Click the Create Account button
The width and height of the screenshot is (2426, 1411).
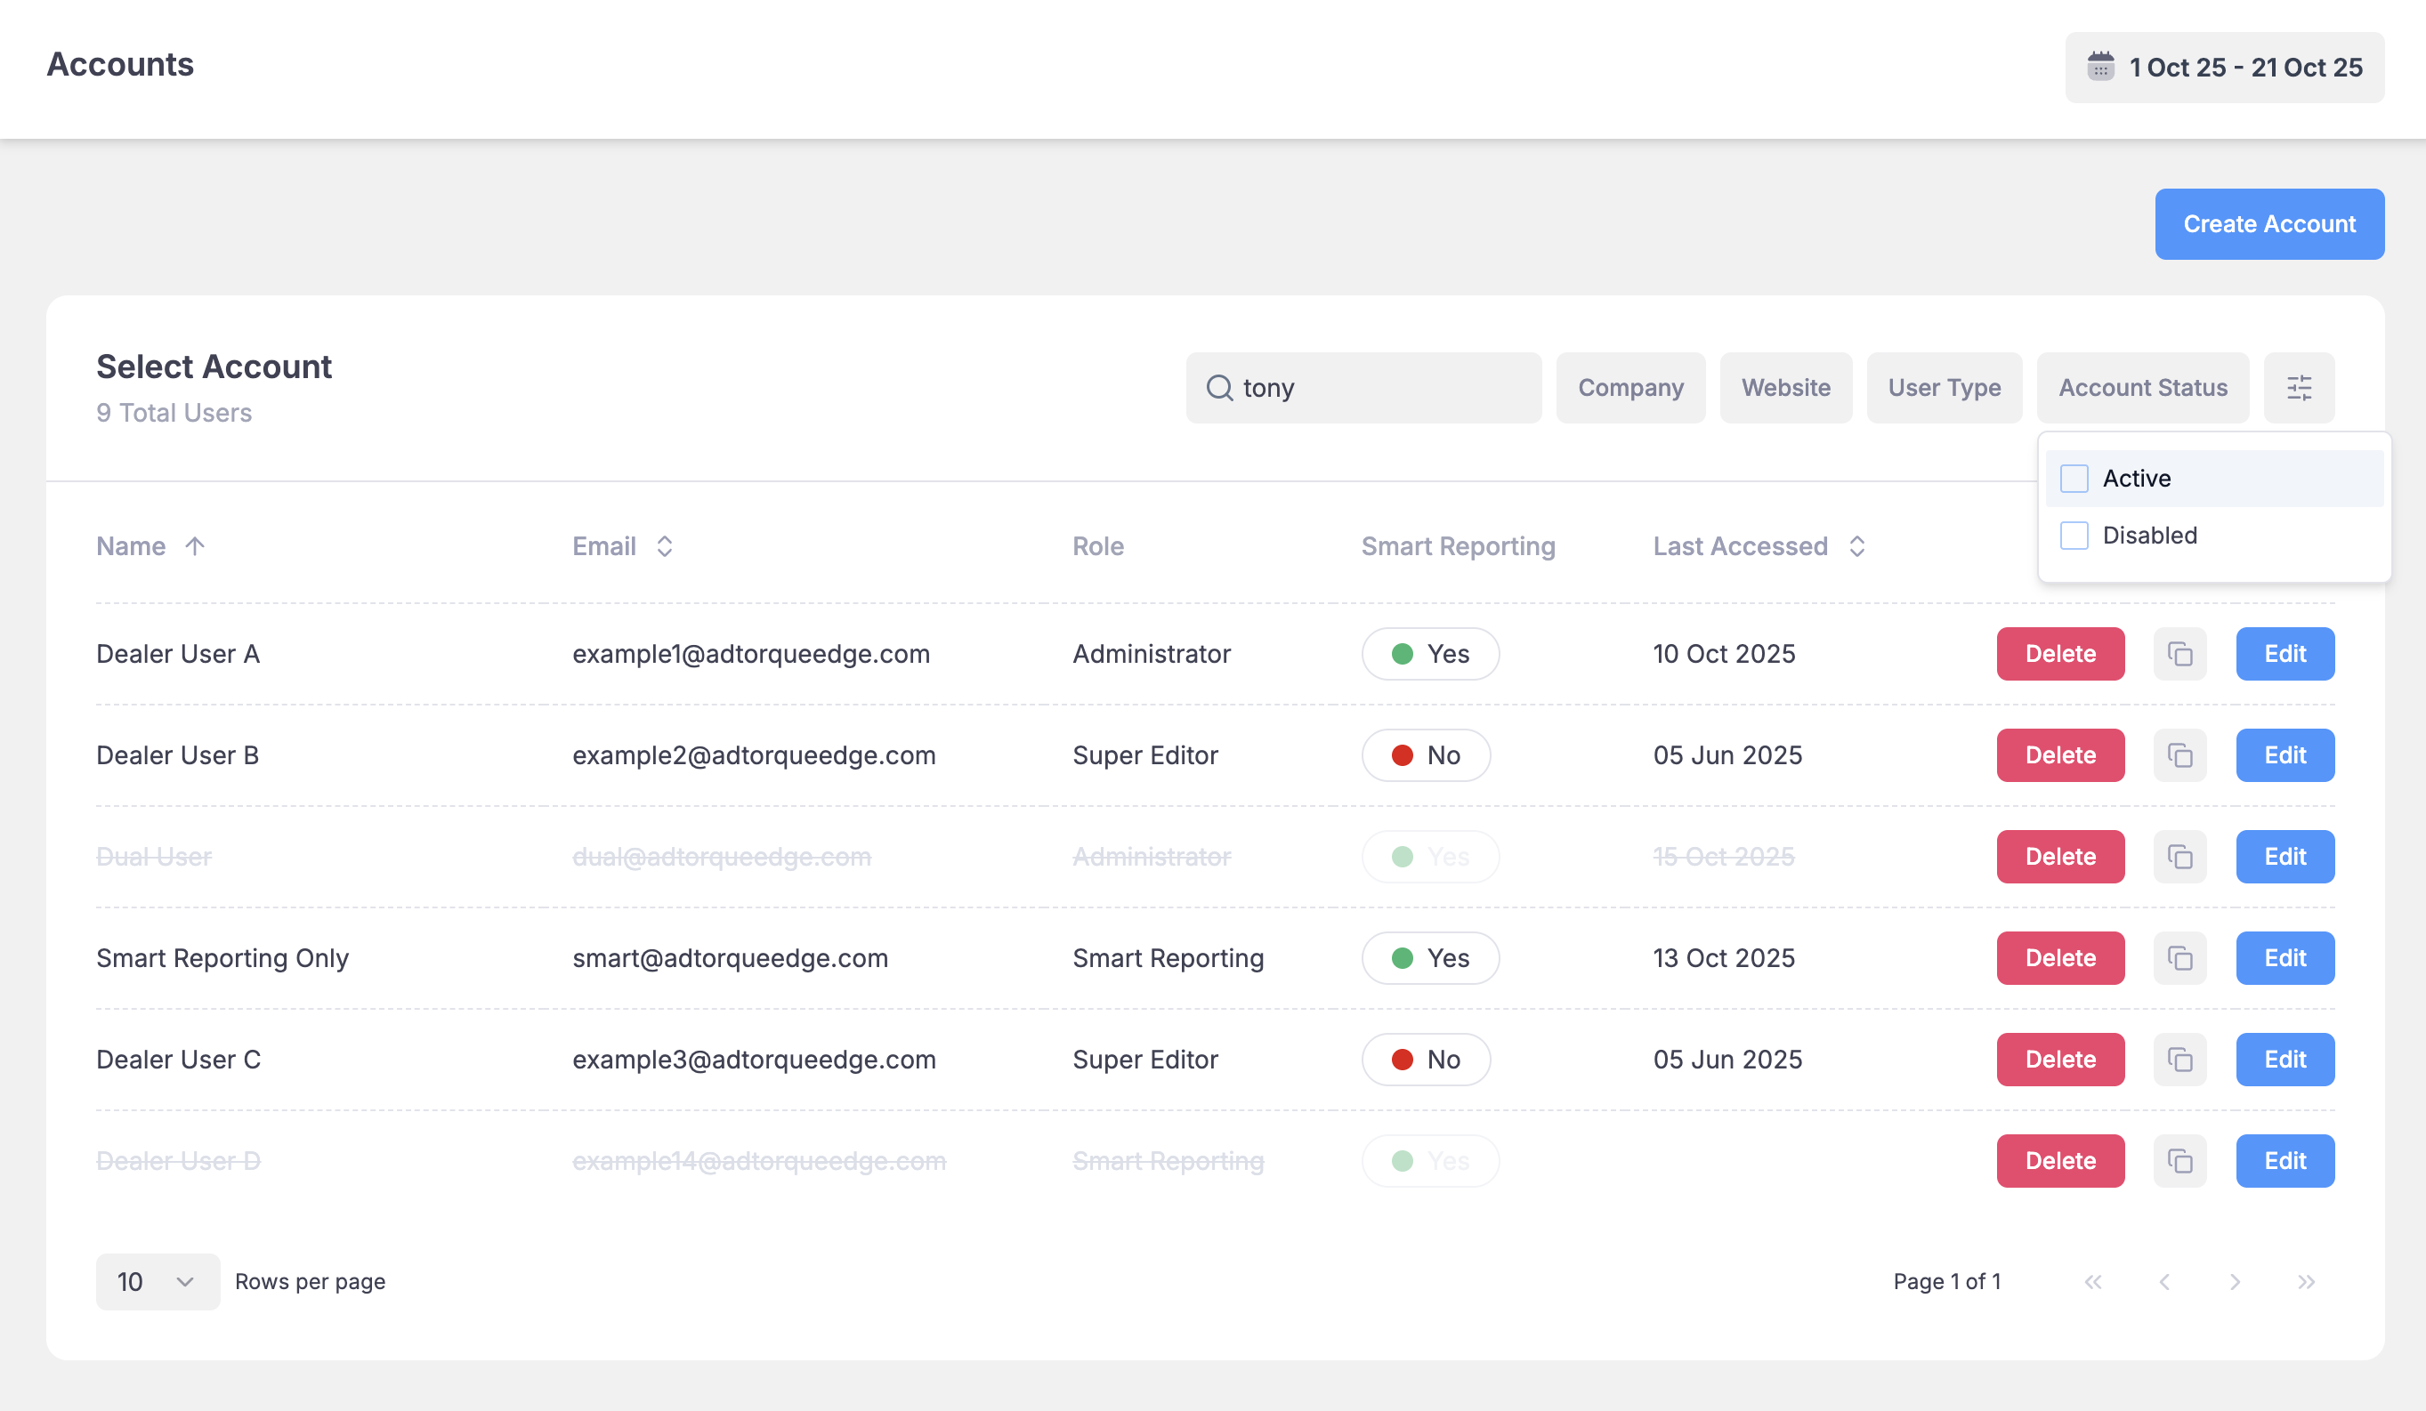click(2269, 223)
